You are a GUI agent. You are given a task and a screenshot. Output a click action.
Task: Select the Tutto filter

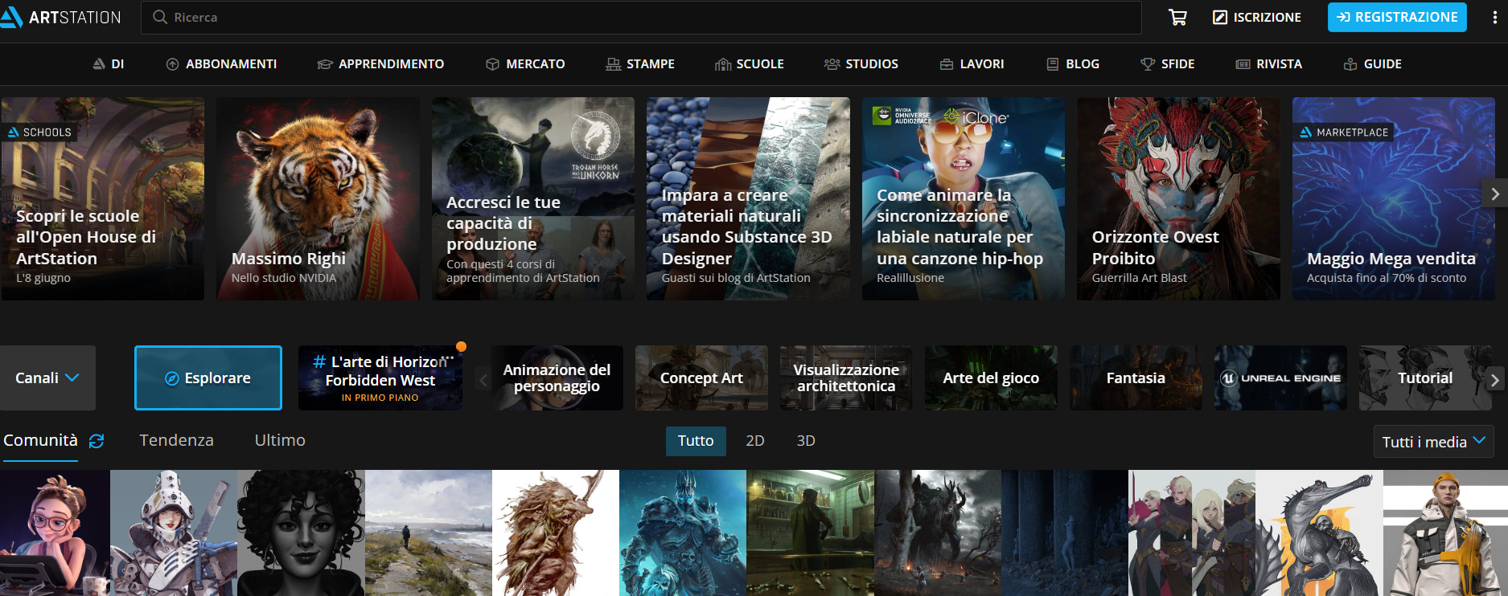tap(695, 441)
